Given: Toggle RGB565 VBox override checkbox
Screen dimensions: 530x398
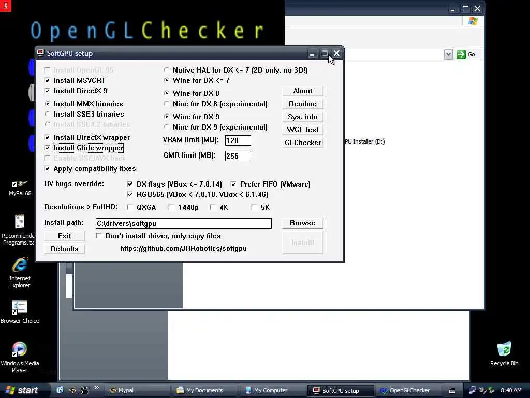Looking at the screenshot, I should pos(130,194).
